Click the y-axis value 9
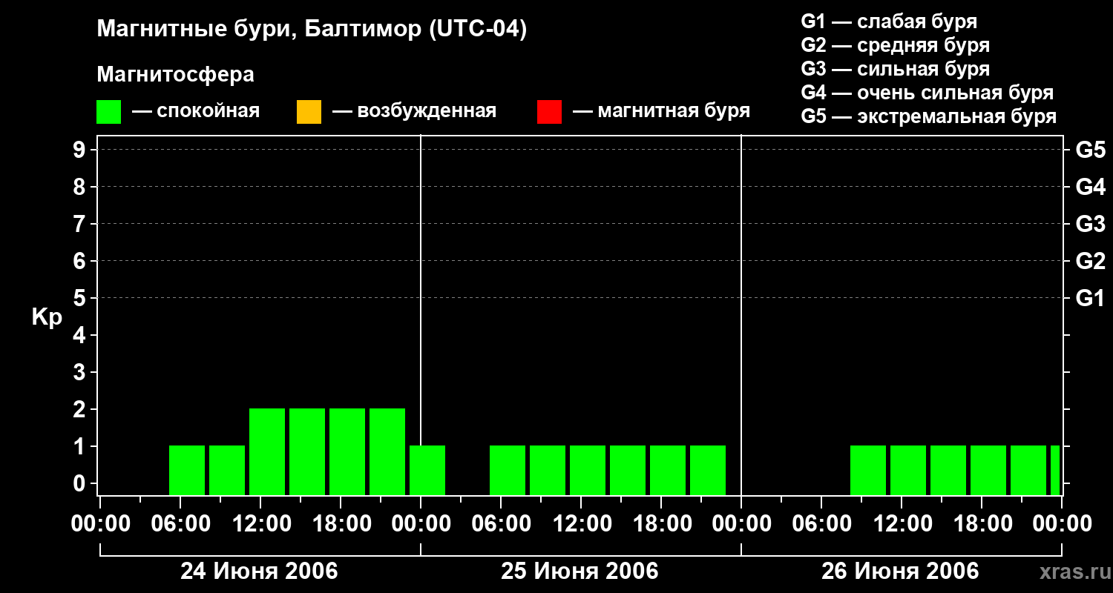Image resolution: width=1113 pixels, height=593 pixels. [81, 150]
